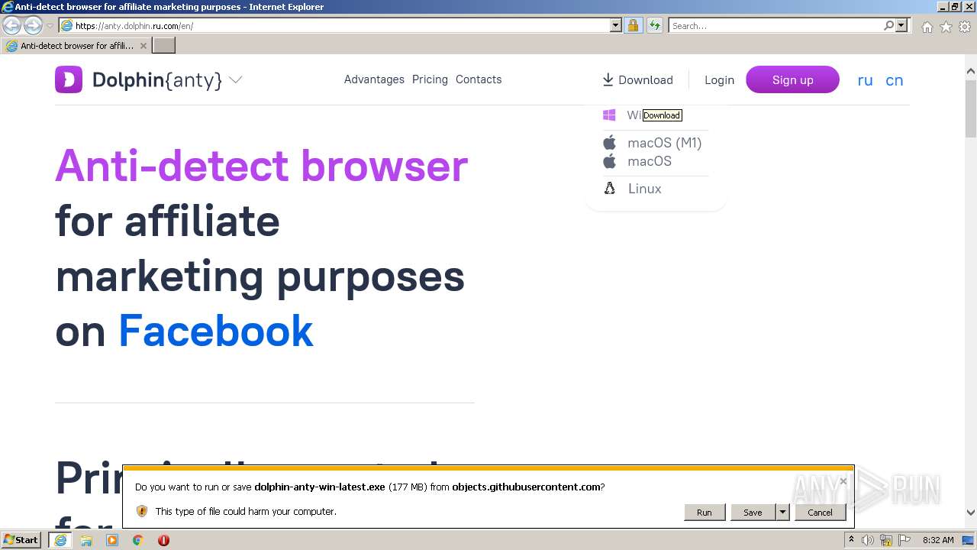Open the Login link
977x550 pixels.
(719, 79)
